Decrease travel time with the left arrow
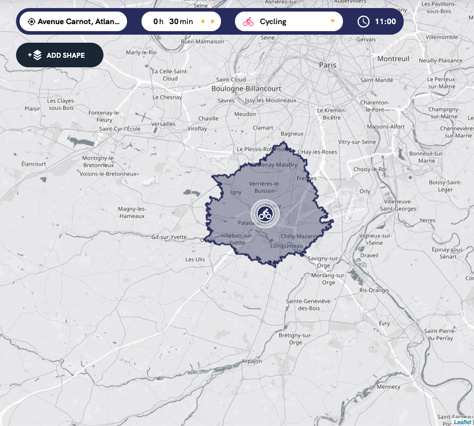This screenshot has height=426, width=474. pyautogui.click(x=202, y=22)
